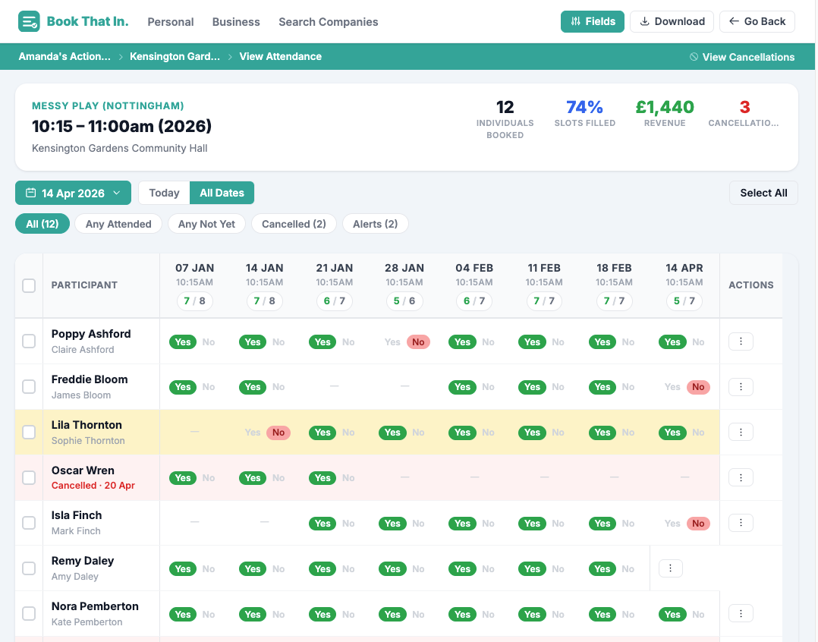Open Kensington Gard... breadcrumb
Viewport: 818px width, 642px height.
175,56
